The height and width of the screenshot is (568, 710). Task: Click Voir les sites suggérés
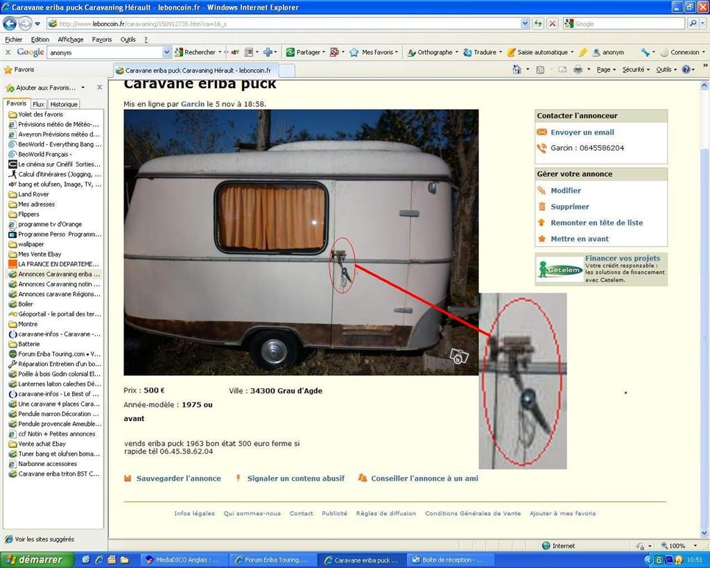click(x=40, y=540)
